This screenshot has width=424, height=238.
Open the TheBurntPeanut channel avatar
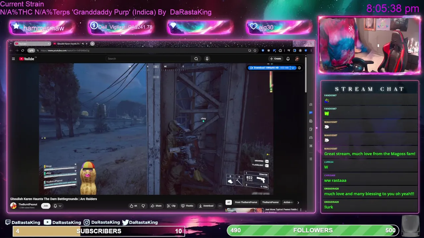[13, 206]
